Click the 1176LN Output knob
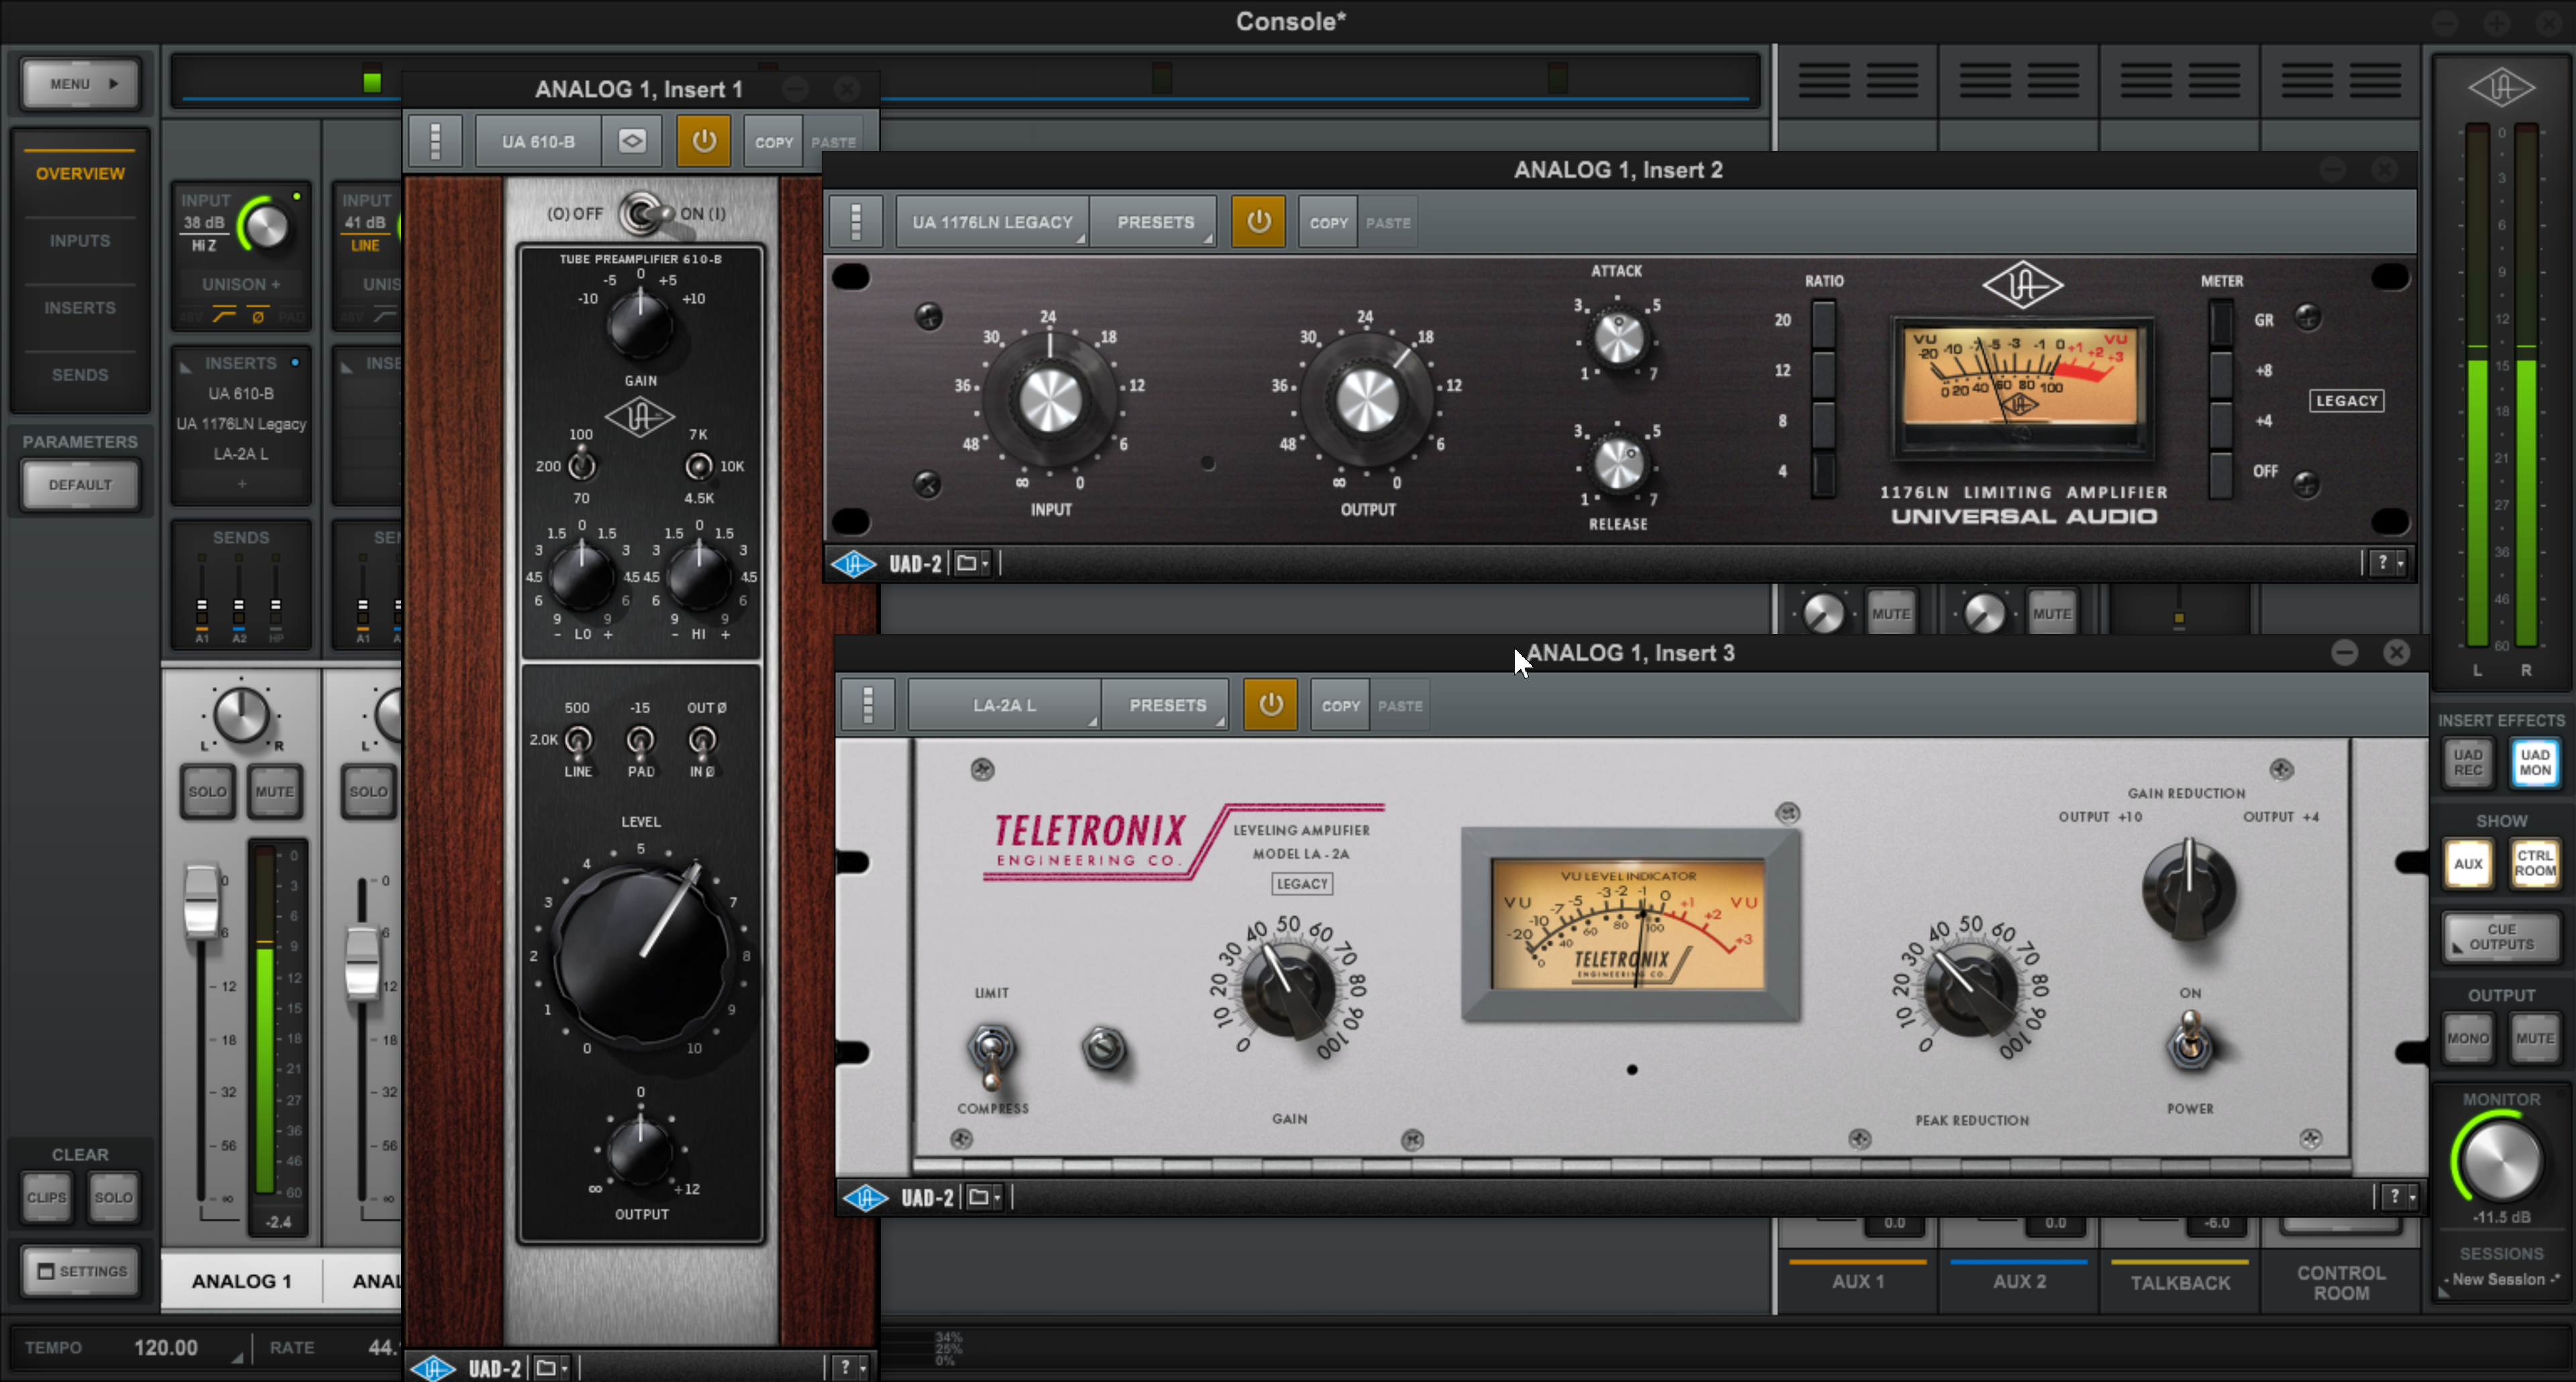Image resolution: width=2576 pixels, height=1382 pixels. point(1367,400)
